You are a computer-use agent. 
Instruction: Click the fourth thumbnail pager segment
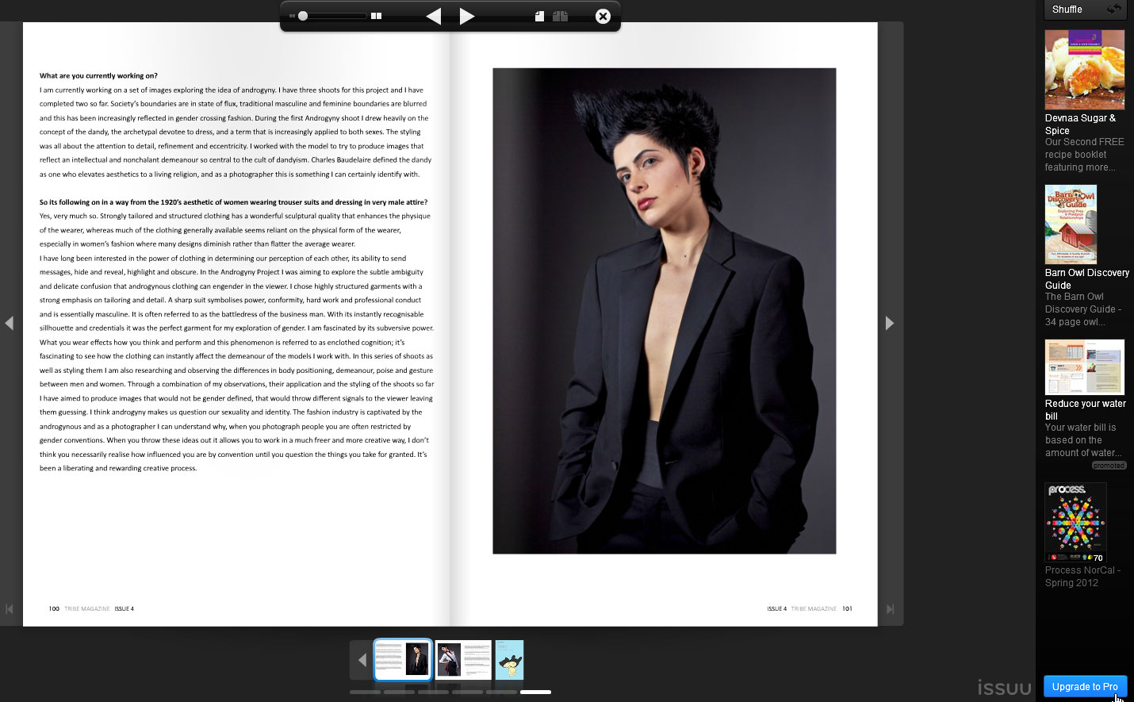click(467, 692)
